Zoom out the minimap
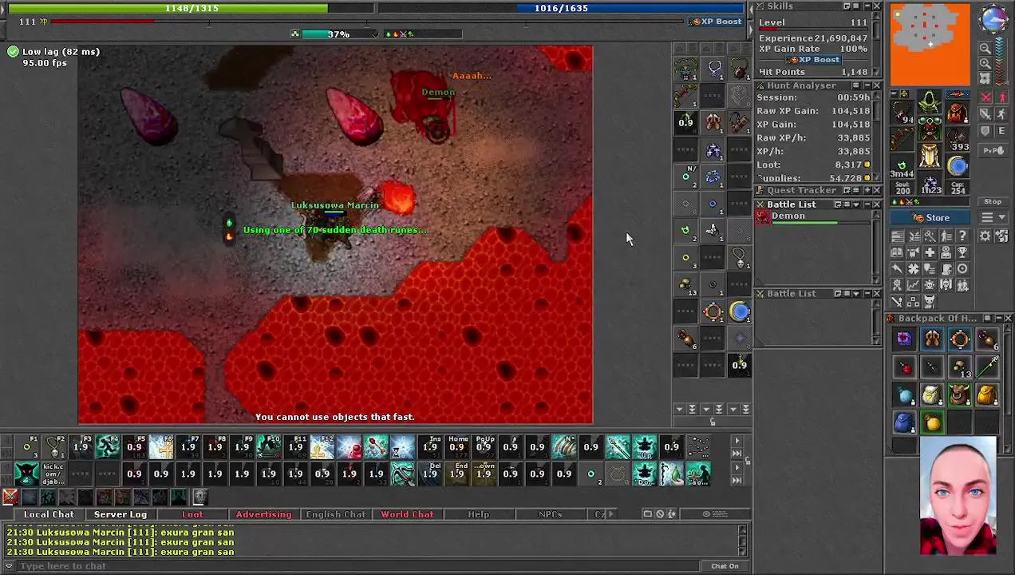Viewport: 1015px width, 575px height. pos(985,49)
